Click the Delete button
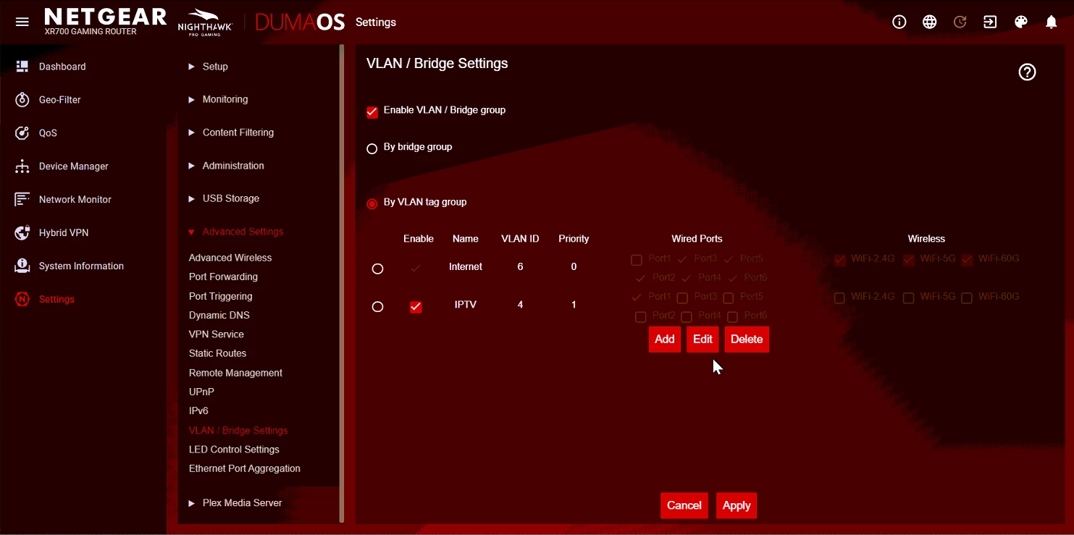Viewport: 1074px width, 535px height. (x=747, y=340)
